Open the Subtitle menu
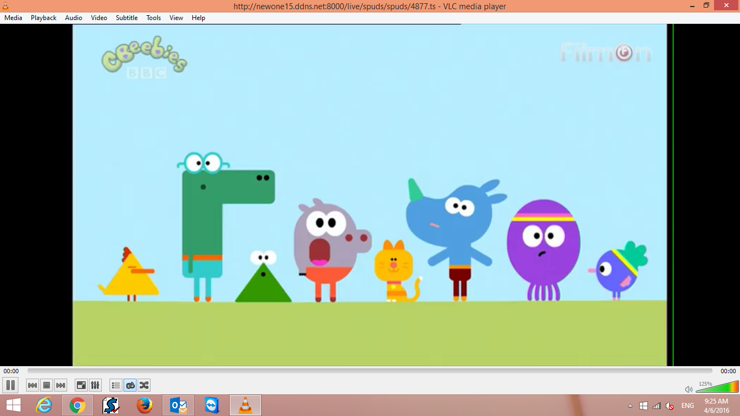Screen dimensions: 740x416 pos(127,17)
